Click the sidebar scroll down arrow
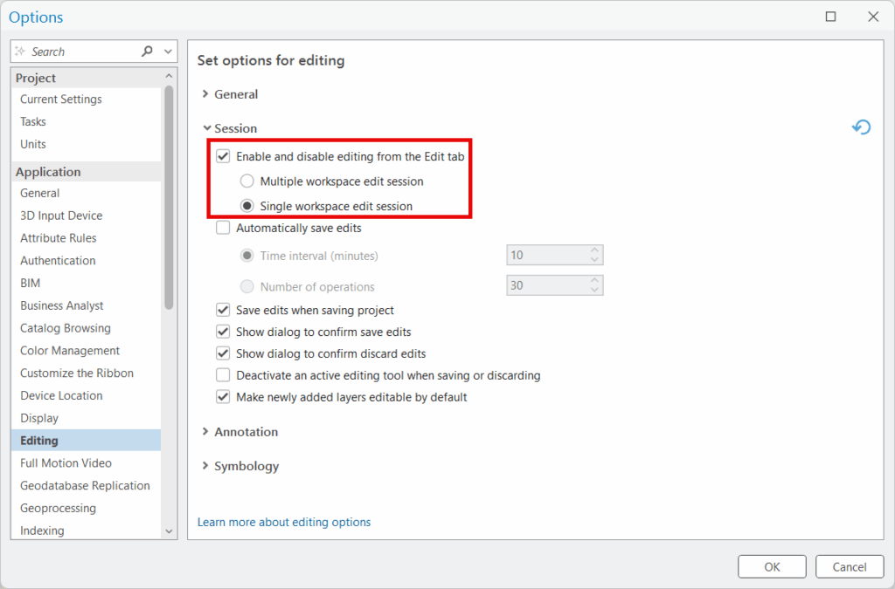Image resolution: width=895 pixels, height=589 pixels. (169, 531)
